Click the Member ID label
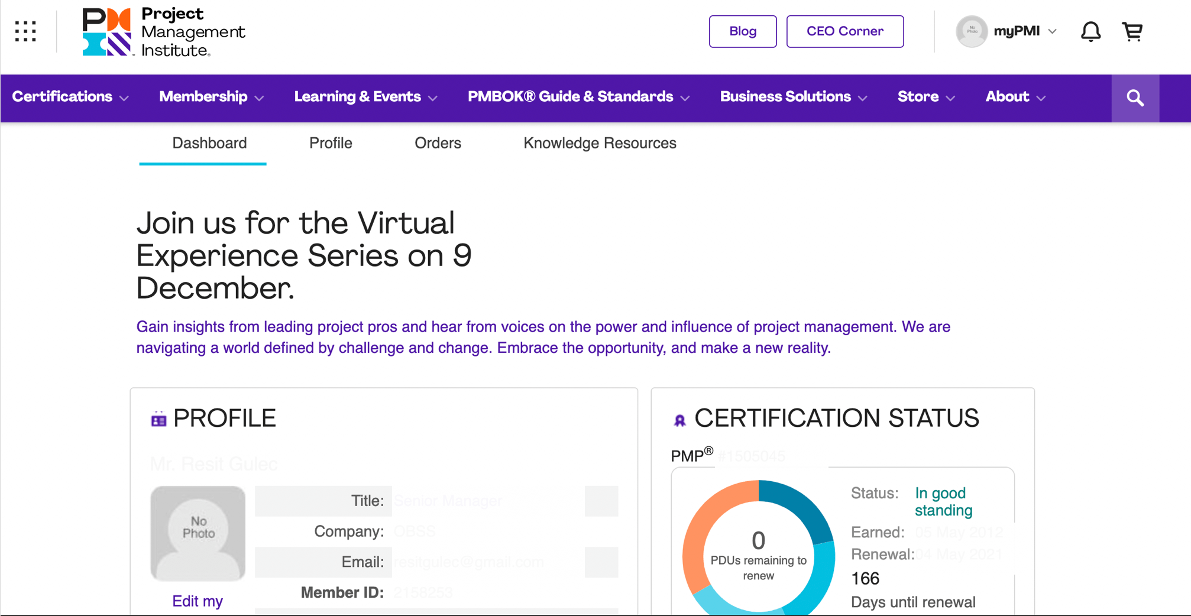The width and height of the screenshot is (1191, 616). pyautogui.click(x=342, y=592)
